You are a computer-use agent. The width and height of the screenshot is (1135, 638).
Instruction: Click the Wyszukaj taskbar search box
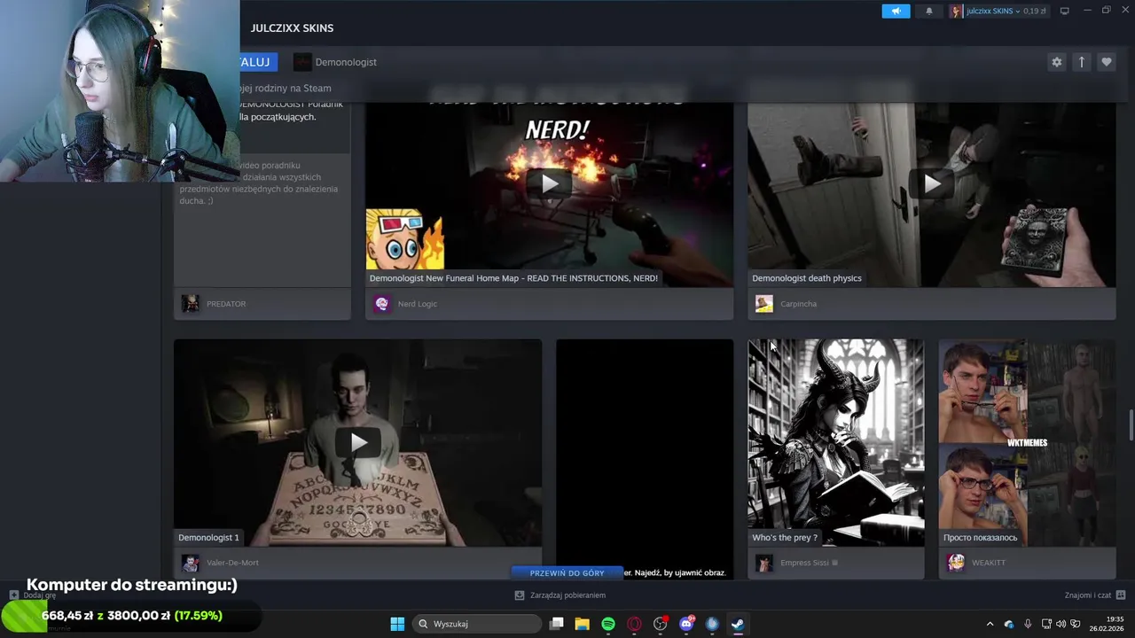point(477,624)
